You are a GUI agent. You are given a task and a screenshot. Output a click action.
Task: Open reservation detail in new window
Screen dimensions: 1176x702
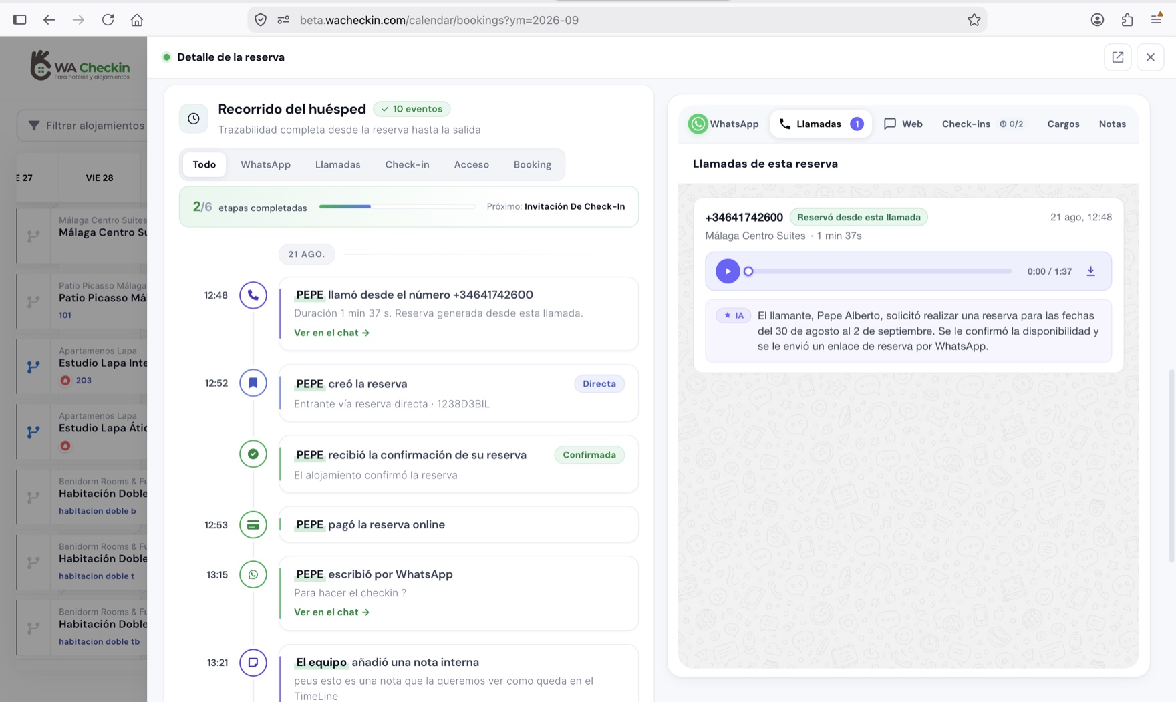click(x=1117, y=57)
